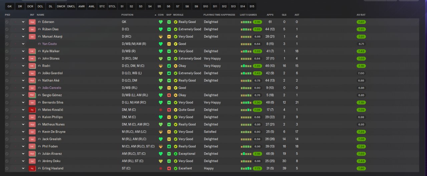Tick the pick circle for Kyle Walker
Viewport: 427px width, 176px height.
[x=7, y=51]
